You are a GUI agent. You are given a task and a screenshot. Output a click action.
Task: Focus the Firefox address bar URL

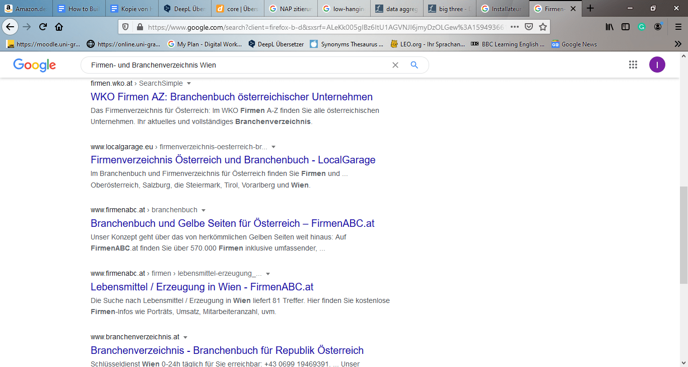pos(326,27)
